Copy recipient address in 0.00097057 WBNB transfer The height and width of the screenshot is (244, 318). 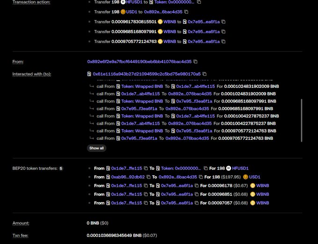[196, 203]
